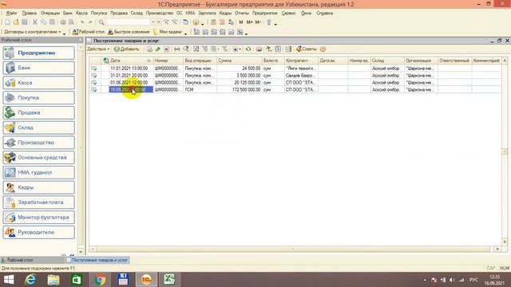Open the Монитор бухгалтера sidebar section

pyautogui.click(x=39, y=218)
